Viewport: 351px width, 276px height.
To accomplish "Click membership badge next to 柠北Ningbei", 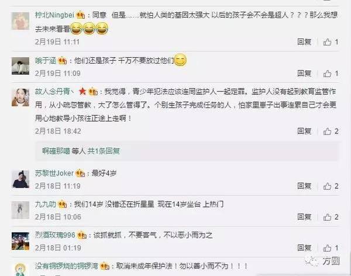I will [81, 15].
